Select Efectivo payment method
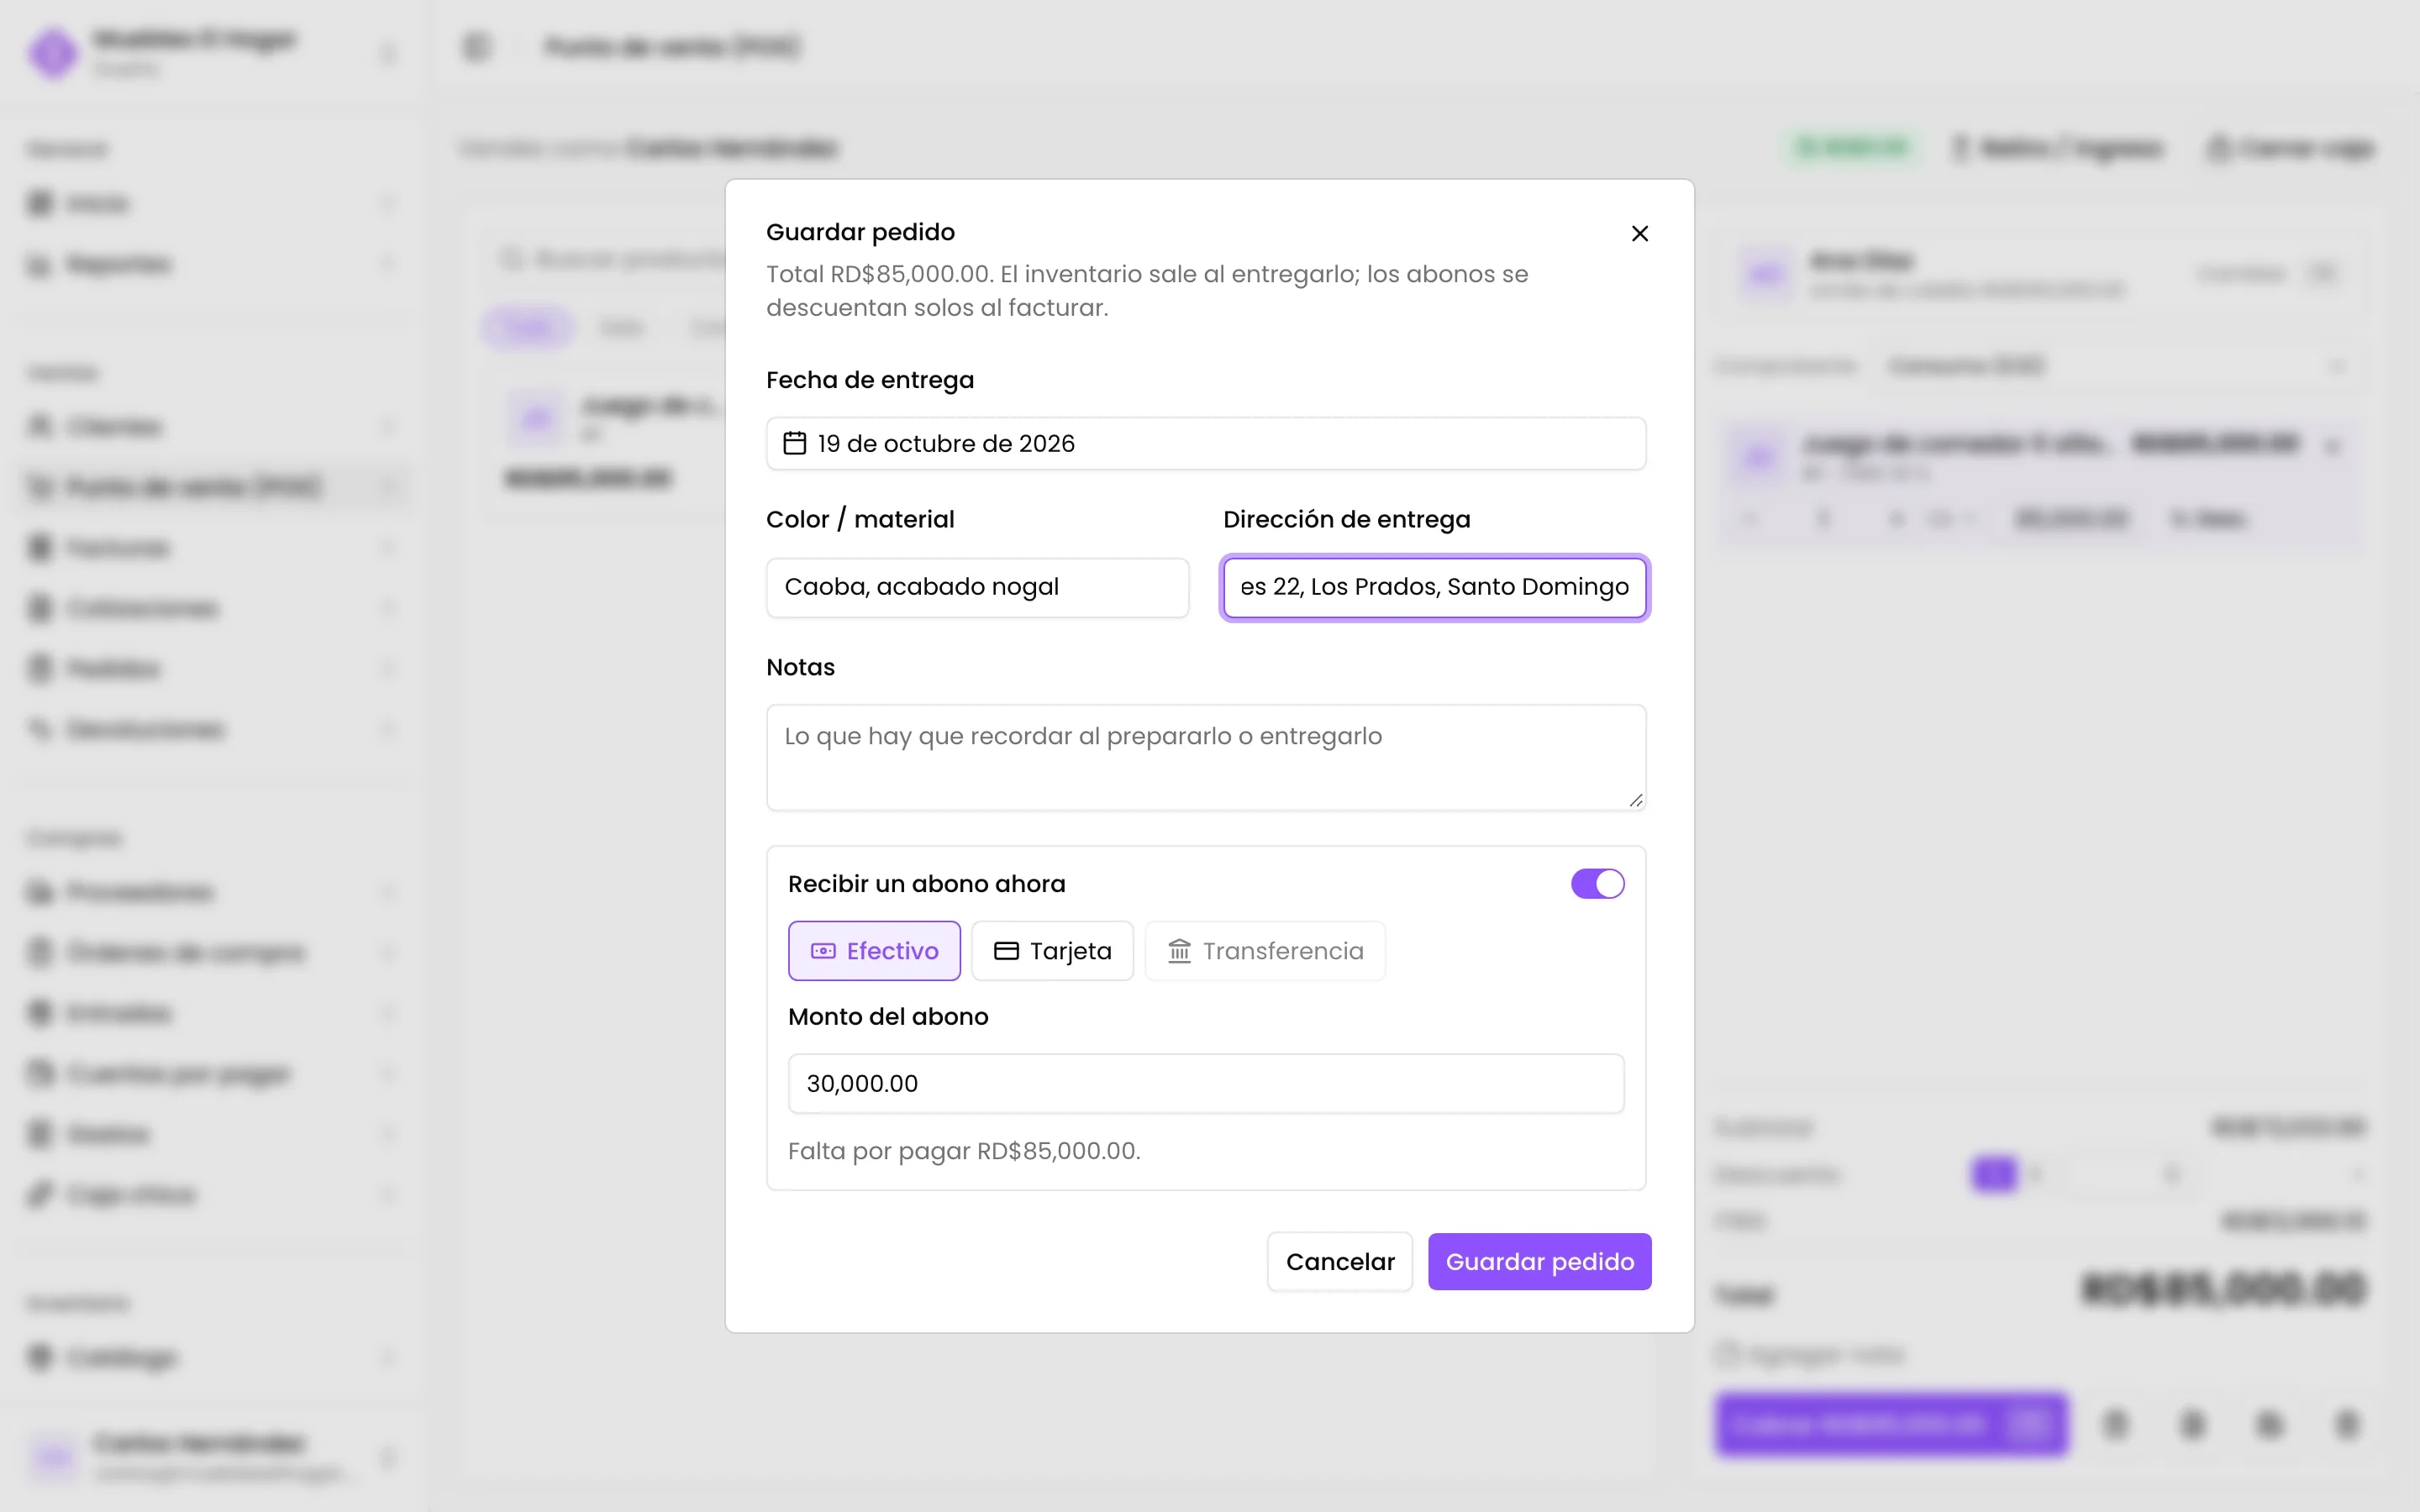 pos(874,951)
